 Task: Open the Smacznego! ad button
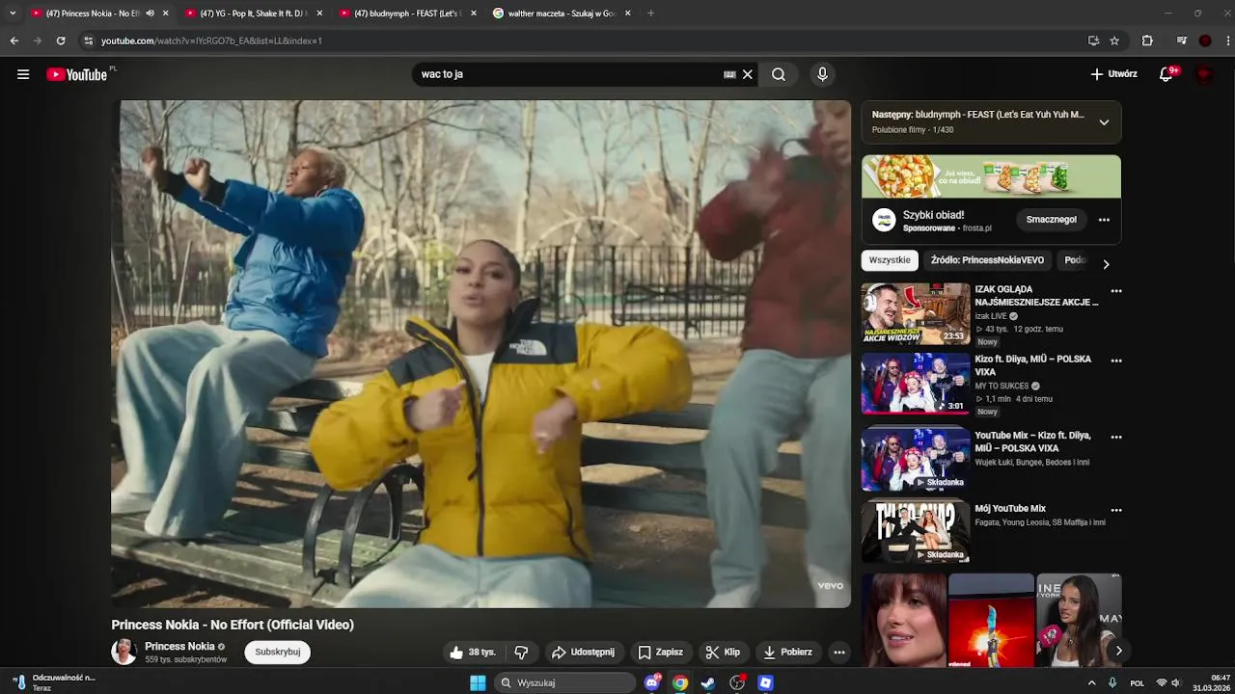coord(1052,220)
